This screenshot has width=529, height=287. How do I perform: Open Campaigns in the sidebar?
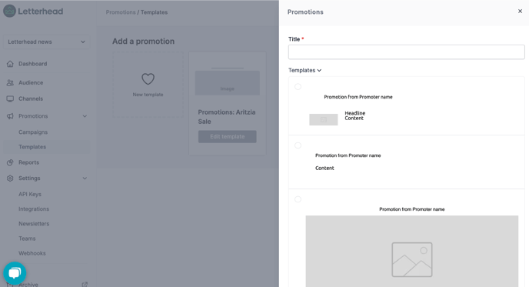[x=33, y=132]
